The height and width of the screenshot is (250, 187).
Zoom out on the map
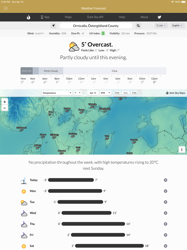pos(5,108)
